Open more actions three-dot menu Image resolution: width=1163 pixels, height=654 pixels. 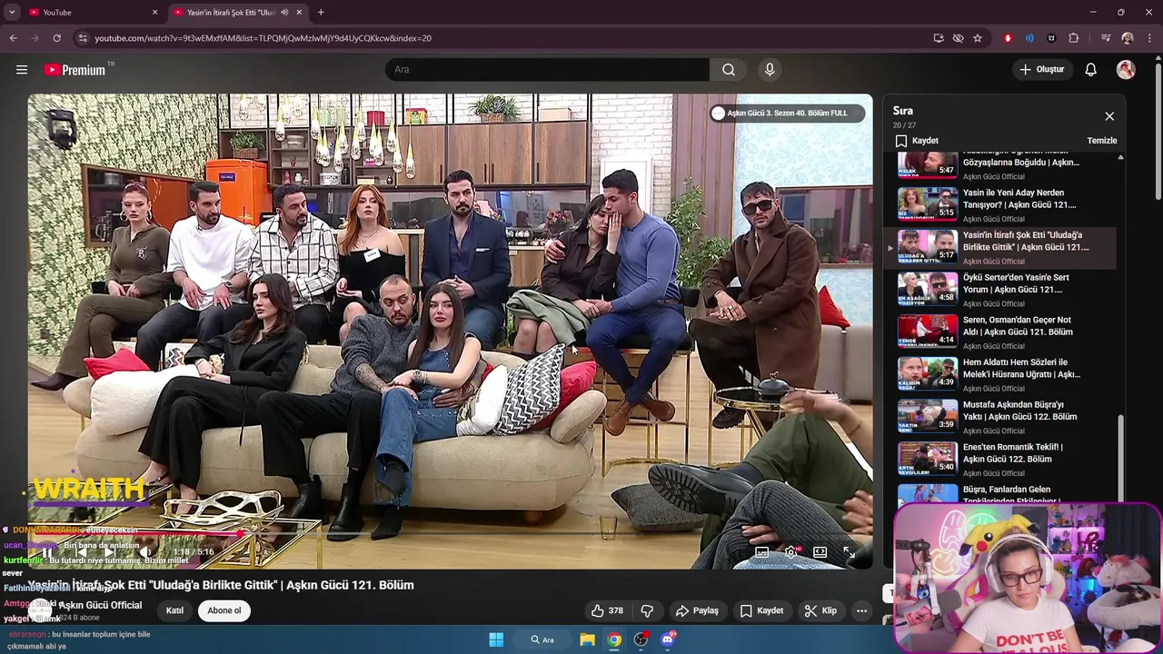861,610
